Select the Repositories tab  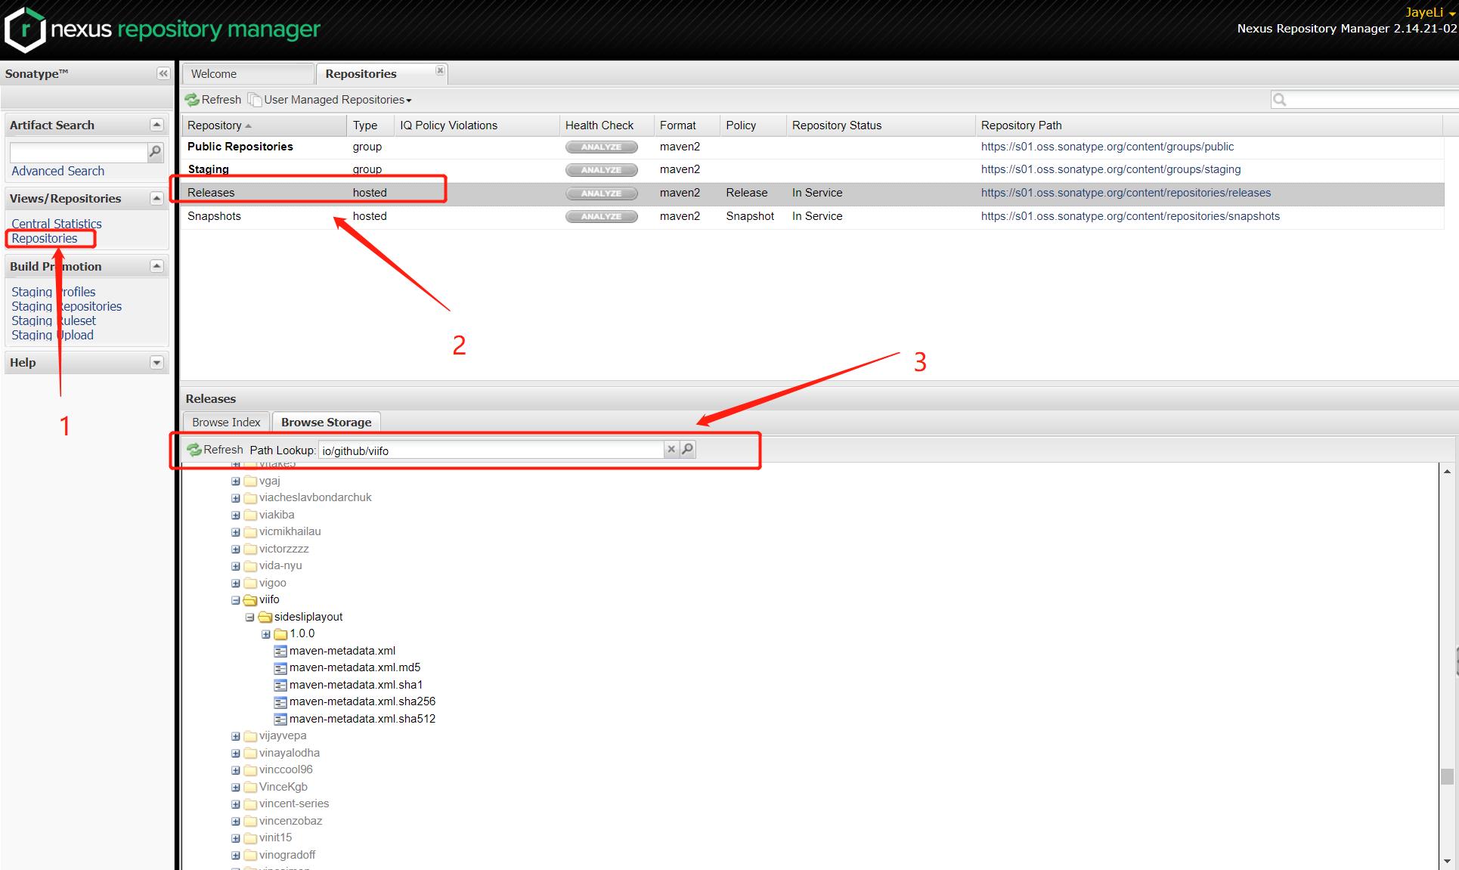click(x=382, y=74)
